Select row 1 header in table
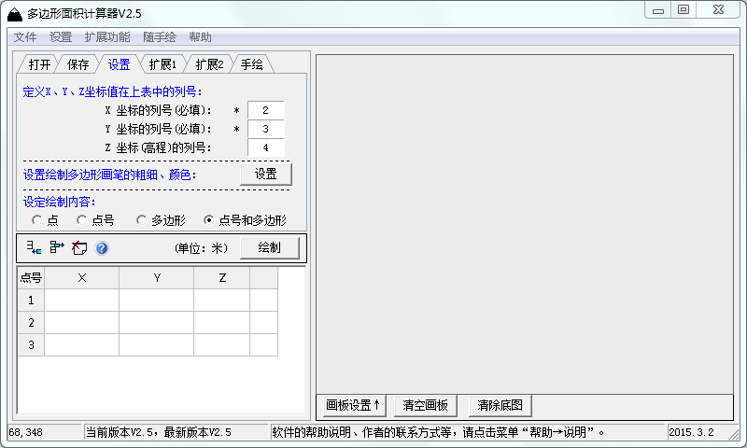Image resolution: width=747 pixels, height=448 pixels. tap(31, 301)
